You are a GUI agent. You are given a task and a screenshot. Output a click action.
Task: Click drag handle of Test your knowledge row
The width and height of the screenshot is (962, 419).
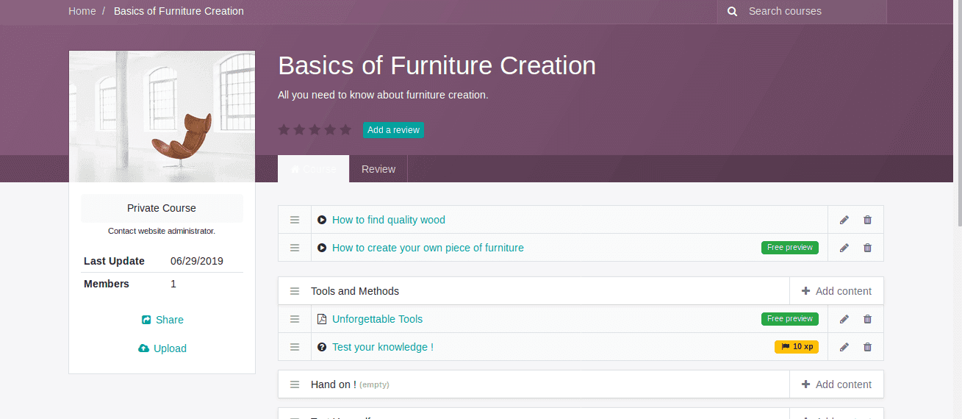click(x=295, y=347)
